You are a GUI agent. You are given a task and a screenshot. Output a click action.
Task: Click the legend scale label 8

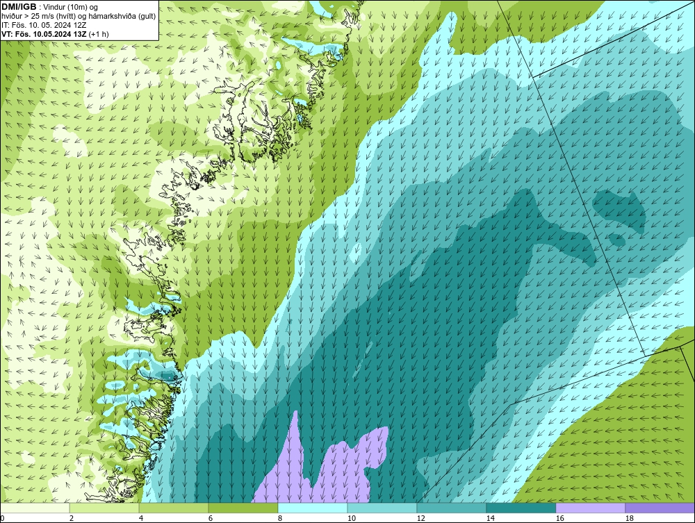pos(279,518)
